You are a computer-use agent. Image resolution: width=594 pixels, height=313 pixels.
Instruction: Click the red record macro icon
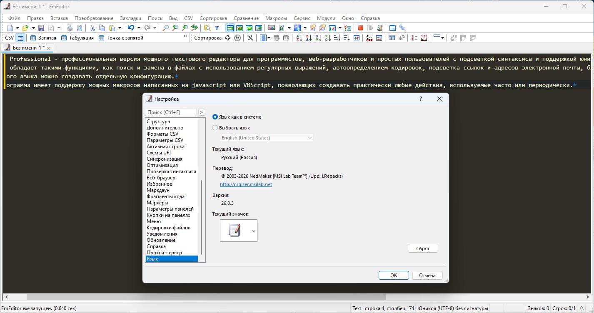[x=360, y=28]
